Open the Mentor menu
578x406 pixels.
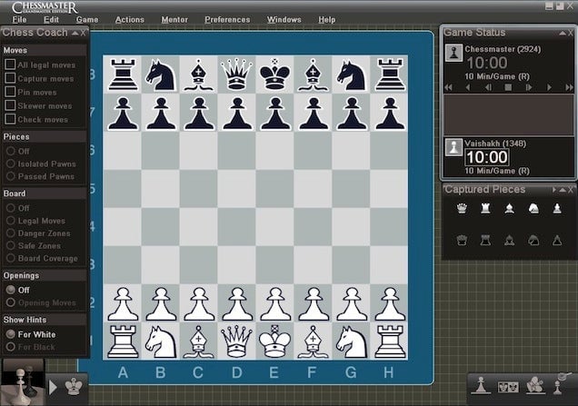point(174,19)
